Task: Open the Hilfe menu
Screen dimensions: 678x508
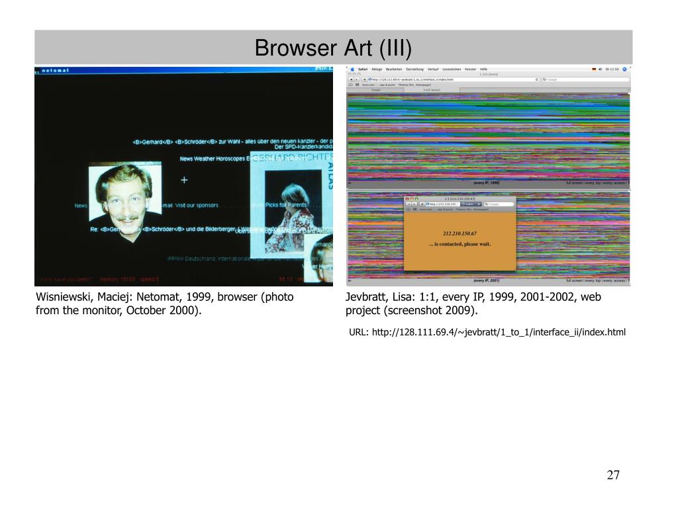Action: pyautogui.click(x=483, y=69)
